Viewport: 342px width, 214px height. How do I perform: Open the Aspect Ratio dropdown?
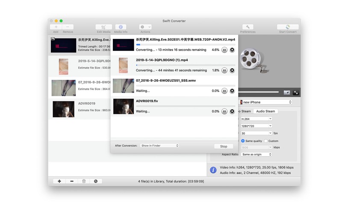256,154
